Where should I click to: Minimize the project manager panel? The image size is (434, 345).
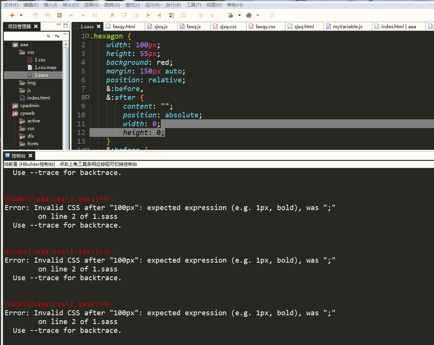58,25
